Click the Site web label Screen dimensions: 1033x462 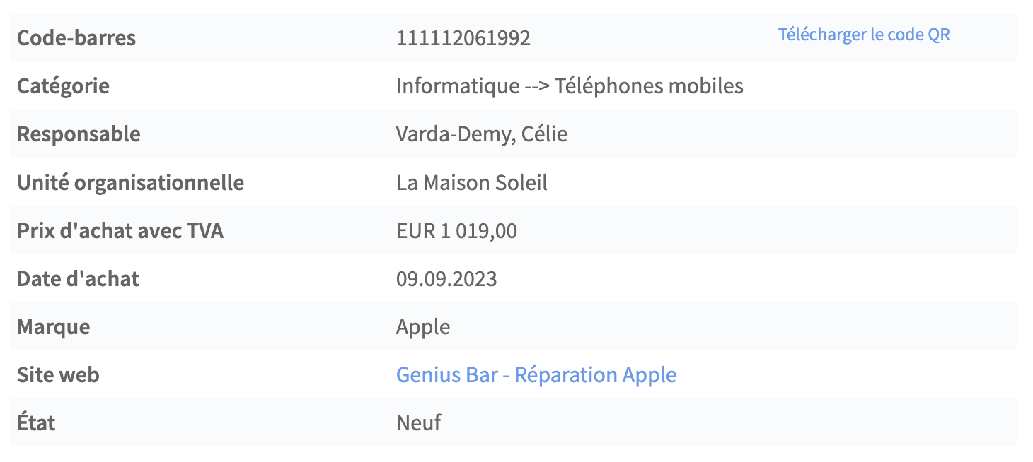(x=58, y=374)
